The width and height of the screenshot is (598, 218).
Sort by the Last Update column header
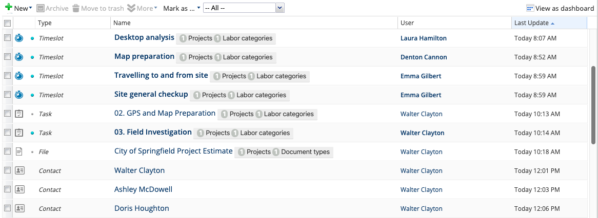tap(549, 23)
